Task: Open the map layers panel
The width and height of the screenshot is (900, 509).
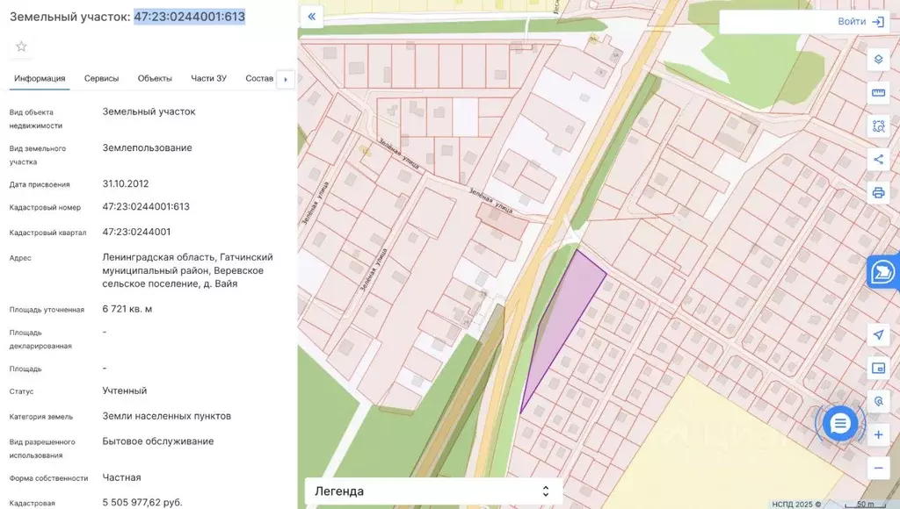Action: (877, 60)
